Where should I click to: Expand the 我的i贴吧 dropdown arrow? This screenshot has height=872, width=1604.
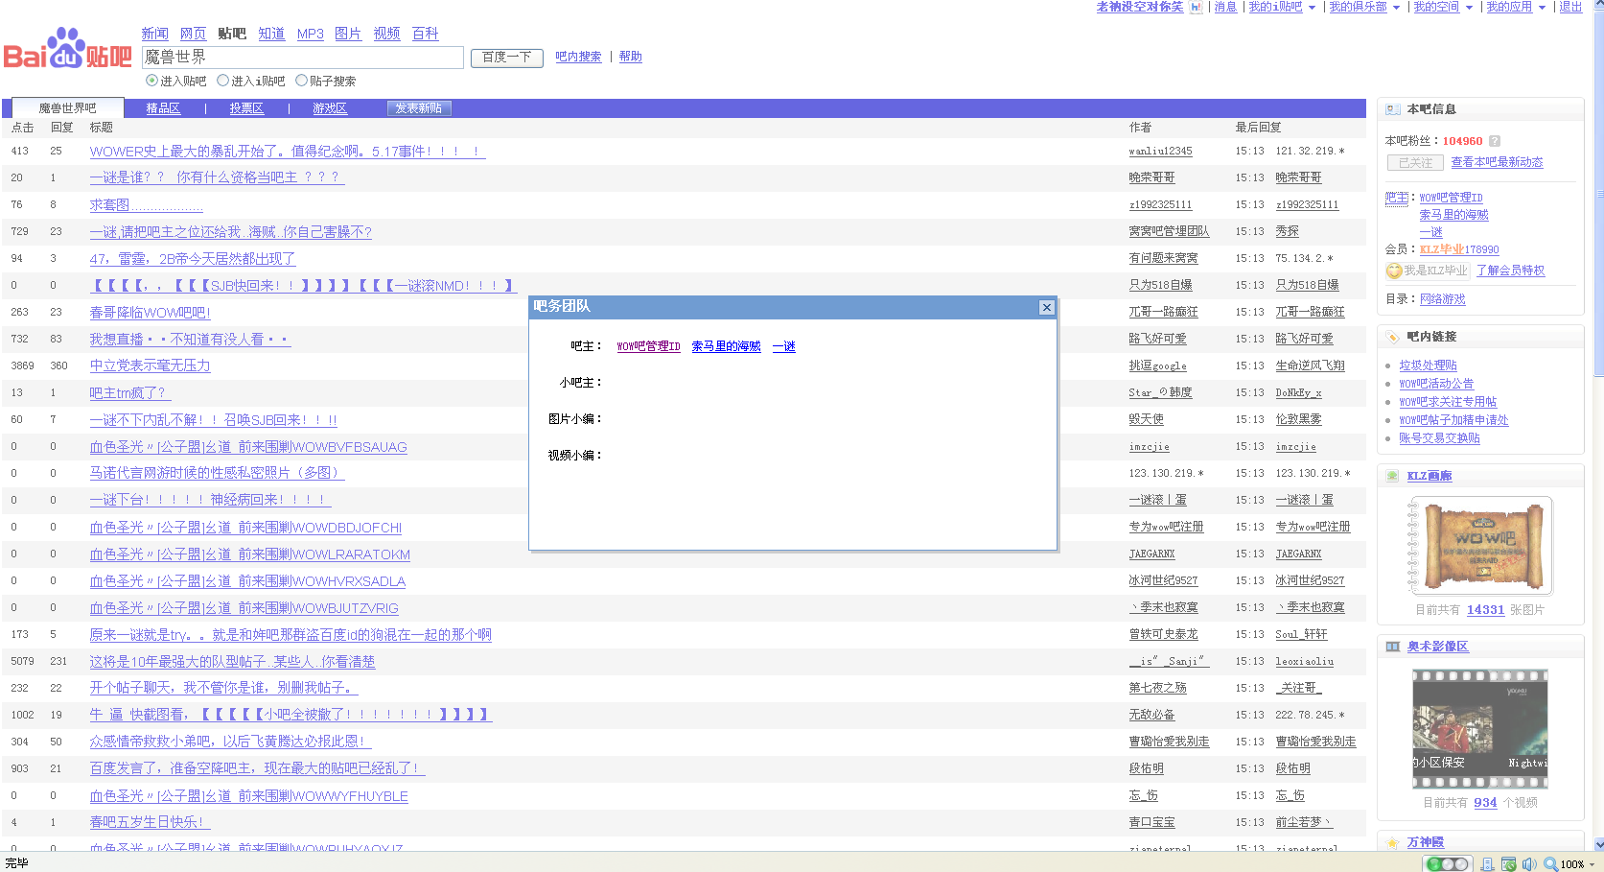[x=1312, y=8]
